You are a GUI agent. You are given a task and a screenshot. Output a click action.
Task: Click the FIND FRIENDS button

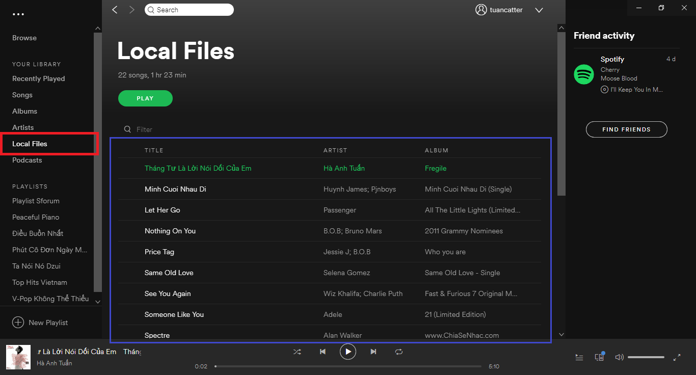point(626,129)
